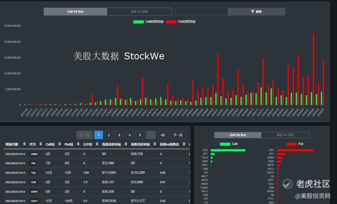Screen dimensions: 337x204
Task: Go to page 2 of the table
Action: coord(109,135)
